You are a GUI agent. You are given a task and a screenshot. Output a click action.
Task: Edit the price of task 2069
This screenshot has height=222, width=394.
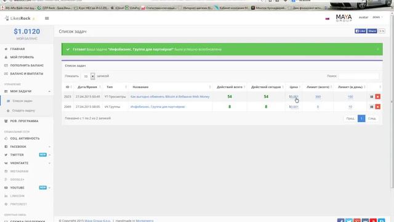pos(294,107)
